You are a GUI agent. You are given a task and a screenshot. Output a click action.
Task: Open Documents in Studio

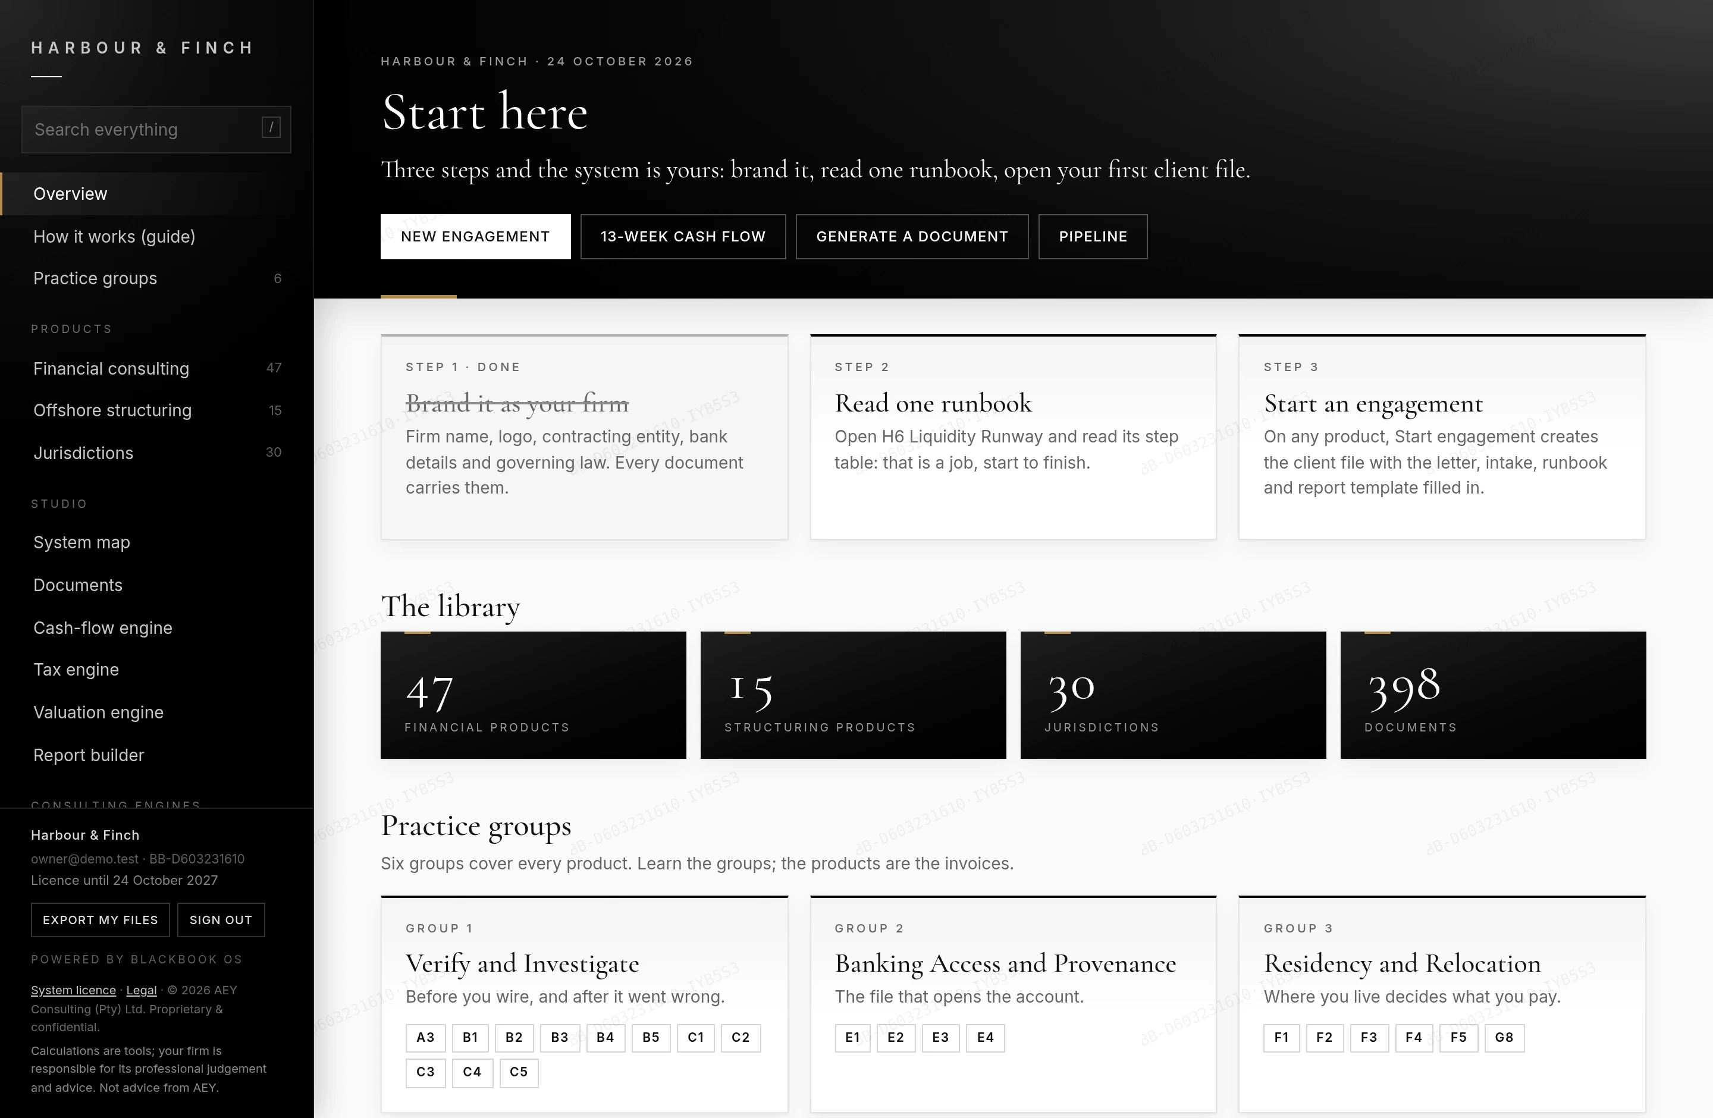(156, 585)
